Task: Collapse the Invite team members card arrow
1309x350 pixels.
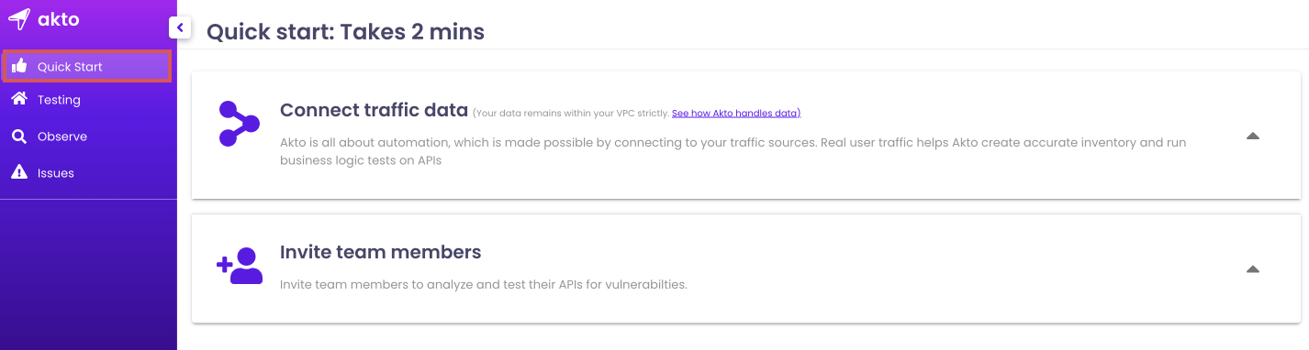Action: (1252, 269)
